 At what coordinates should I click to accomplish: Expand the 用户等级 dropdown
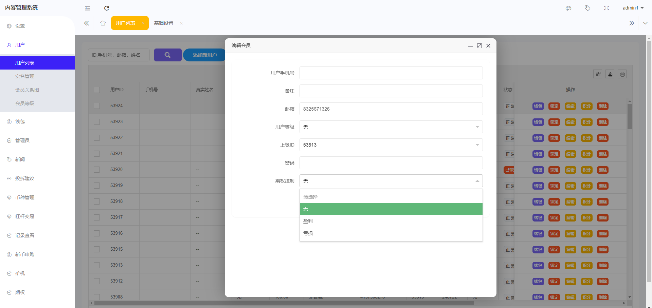tap(391, 127)
